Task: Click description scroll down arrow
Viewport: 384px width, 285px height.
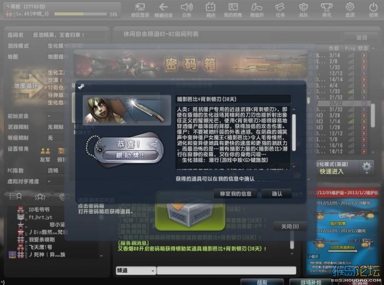Action: [x=294, y=167]
